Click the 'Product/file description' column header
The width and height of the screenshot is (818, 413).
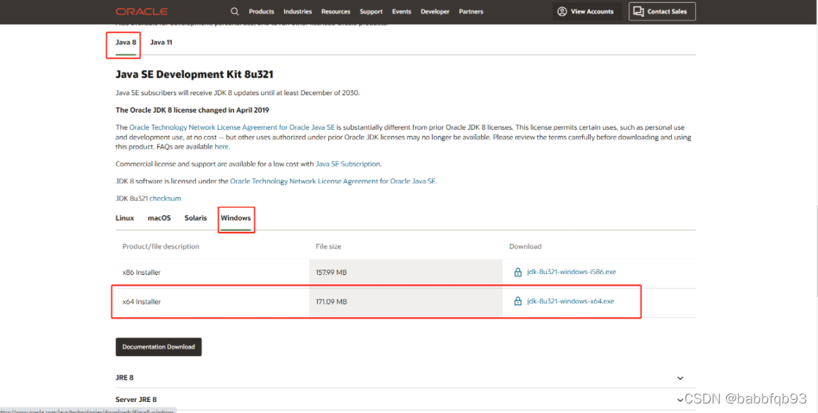coord(161,246)
